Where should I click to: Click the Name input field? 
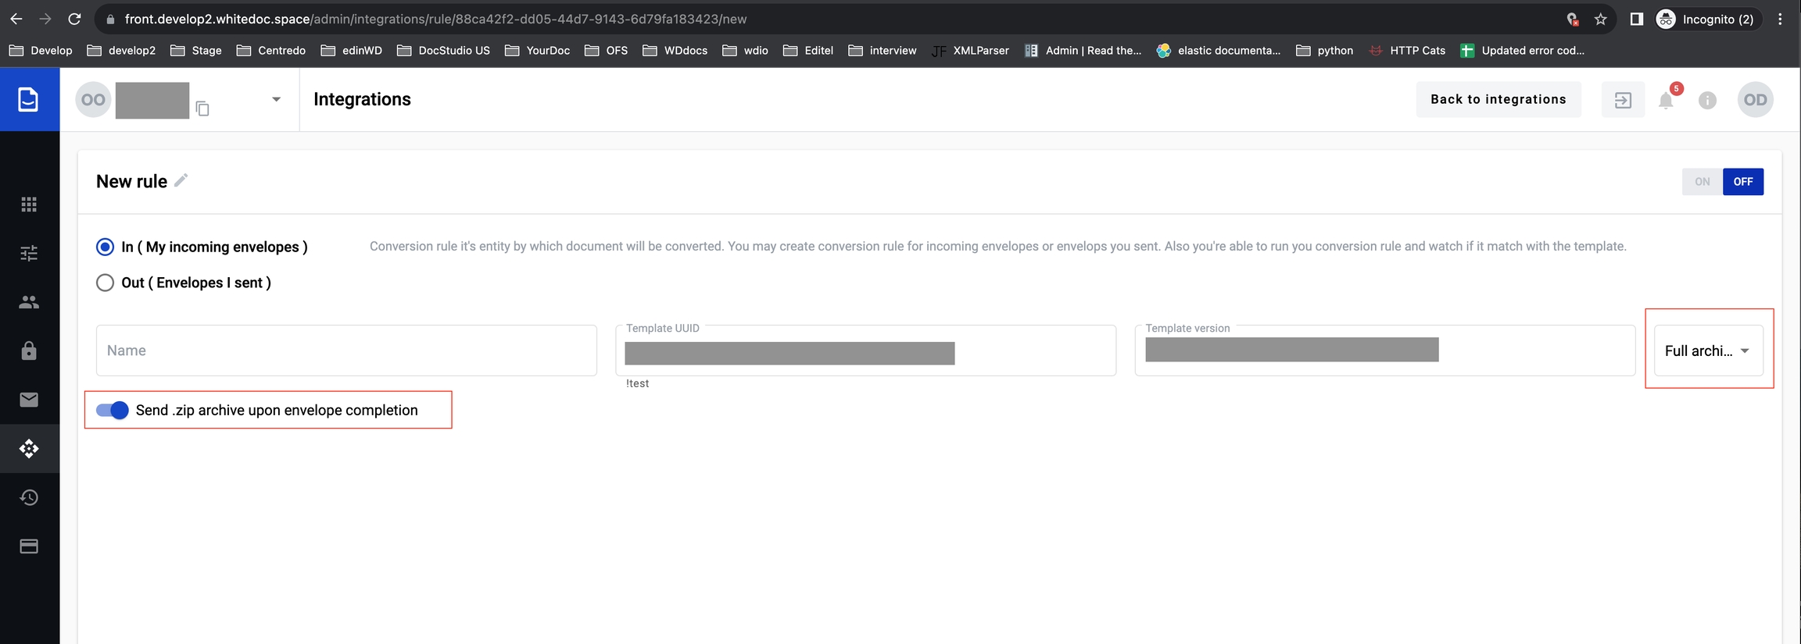click(346, 350)
